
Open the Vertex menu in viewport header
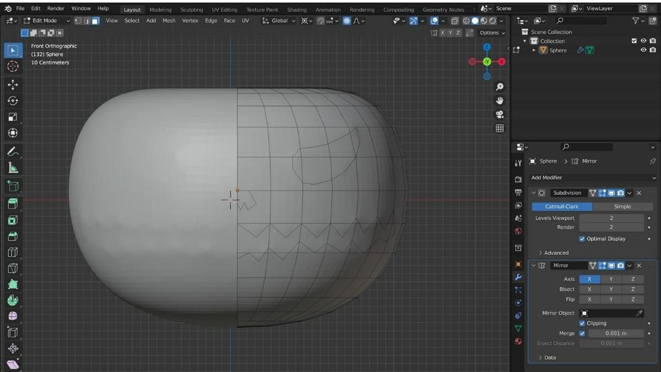click(x=190, y=20)
